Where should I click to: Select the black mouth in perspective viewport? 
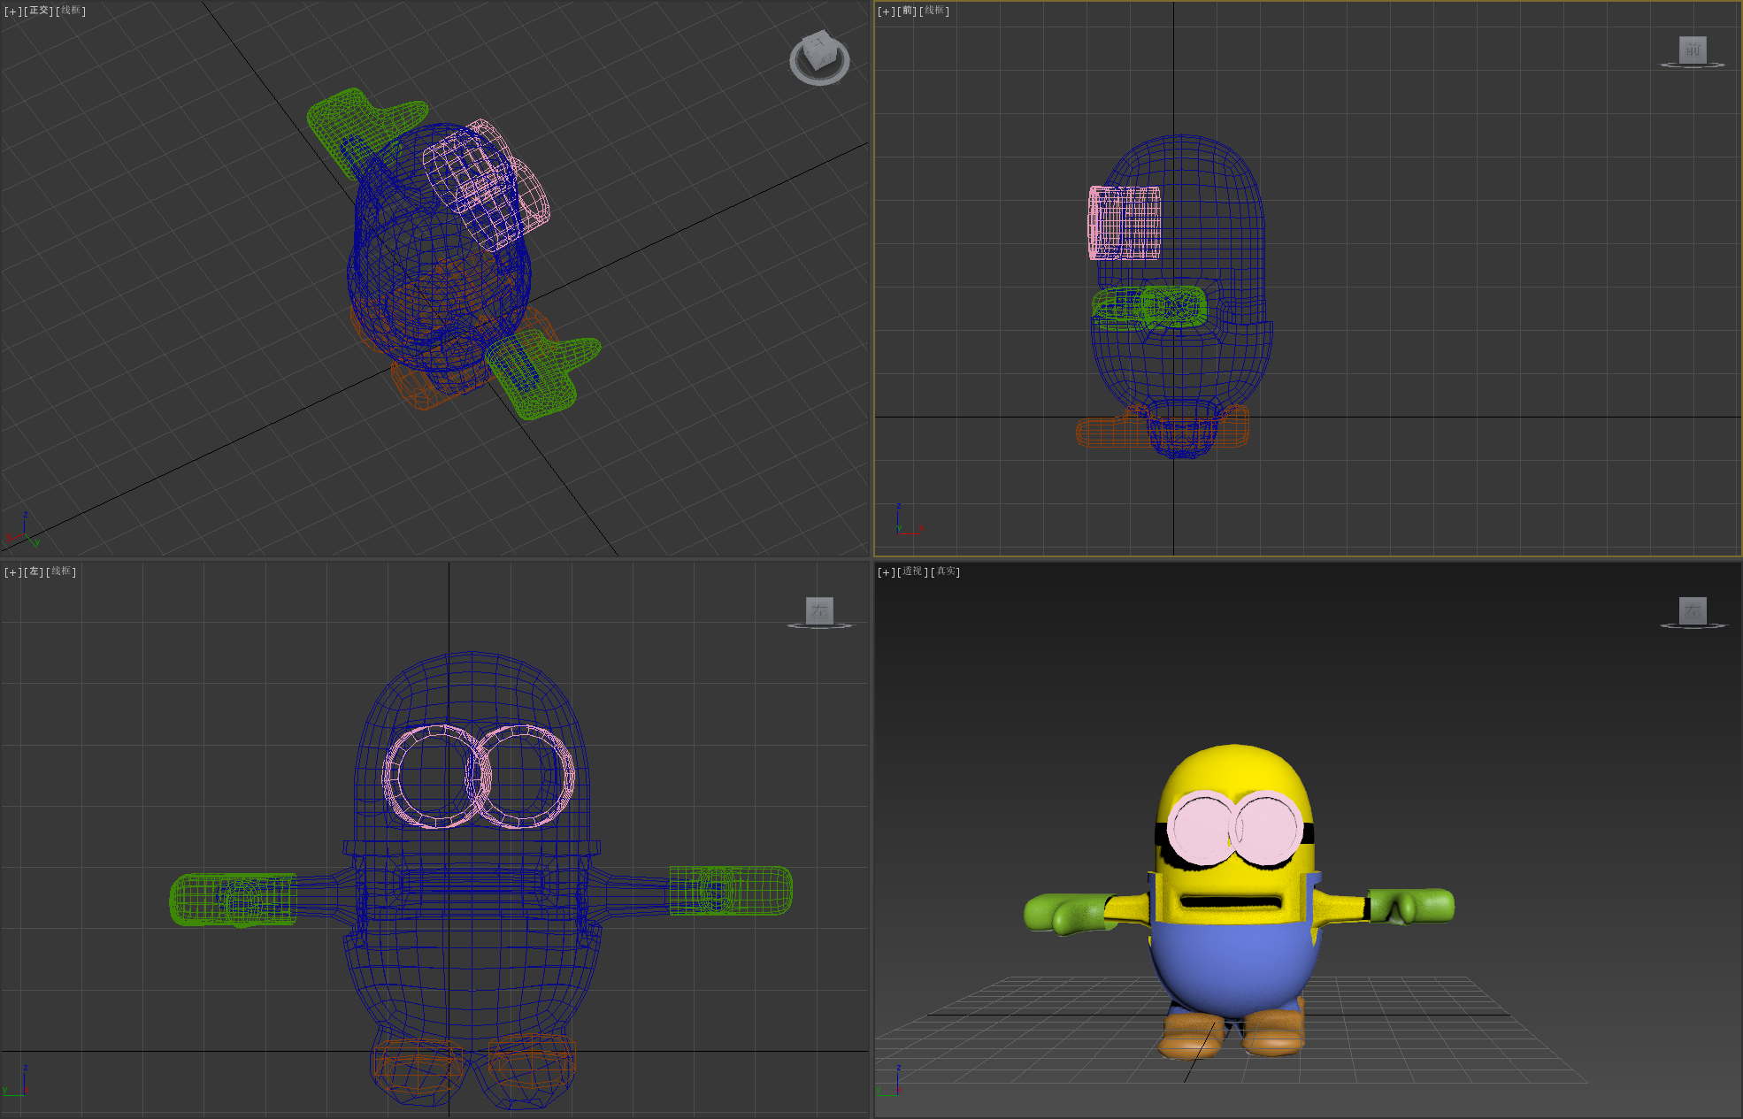coord(1231,902)
